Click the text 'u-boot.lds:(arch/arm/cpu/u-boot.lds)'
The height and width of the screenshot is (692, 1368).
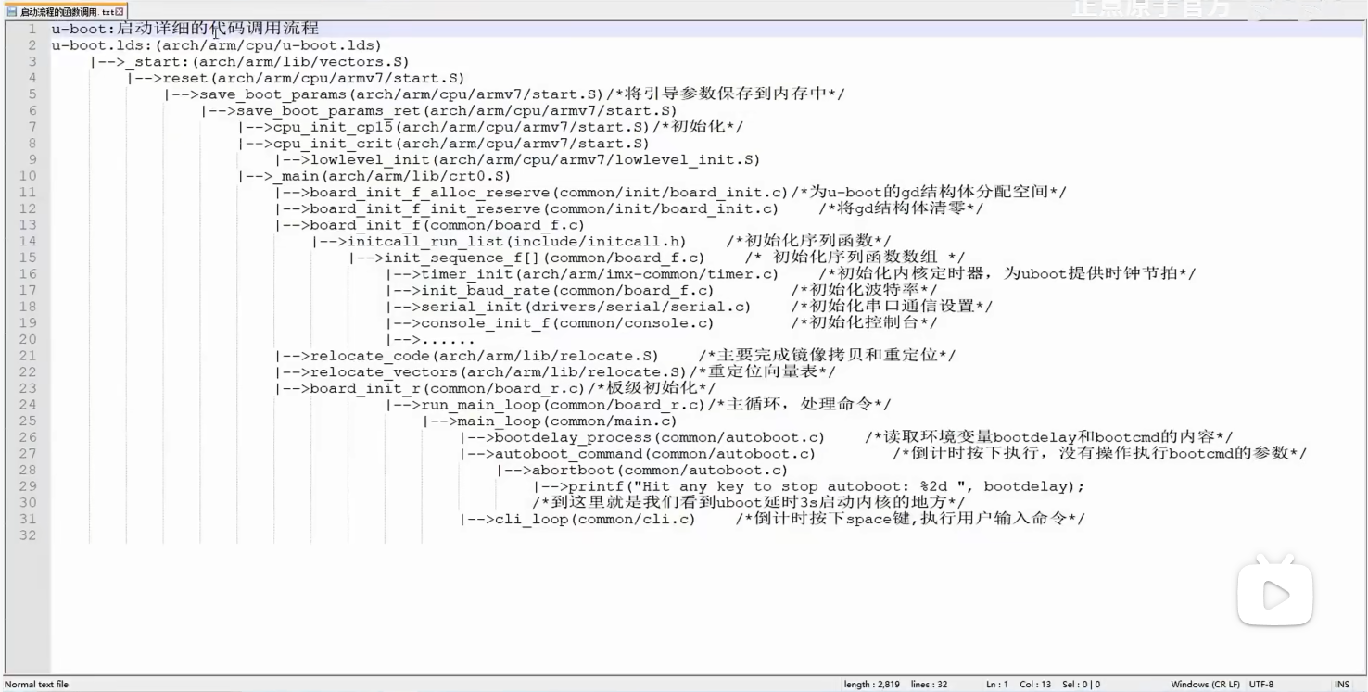(216, 45)
